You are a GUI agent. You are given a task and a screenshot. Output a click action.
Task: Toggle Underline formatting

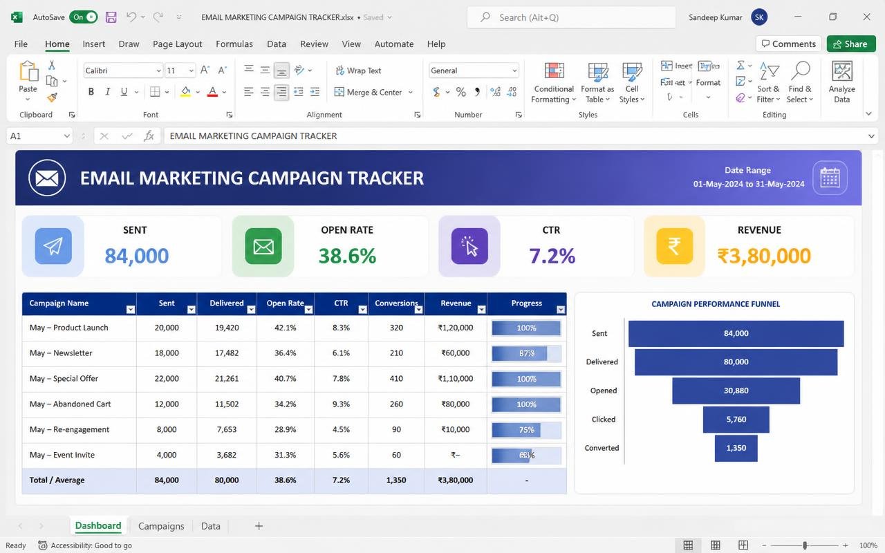pyautogui.click(x=124, y=92)
